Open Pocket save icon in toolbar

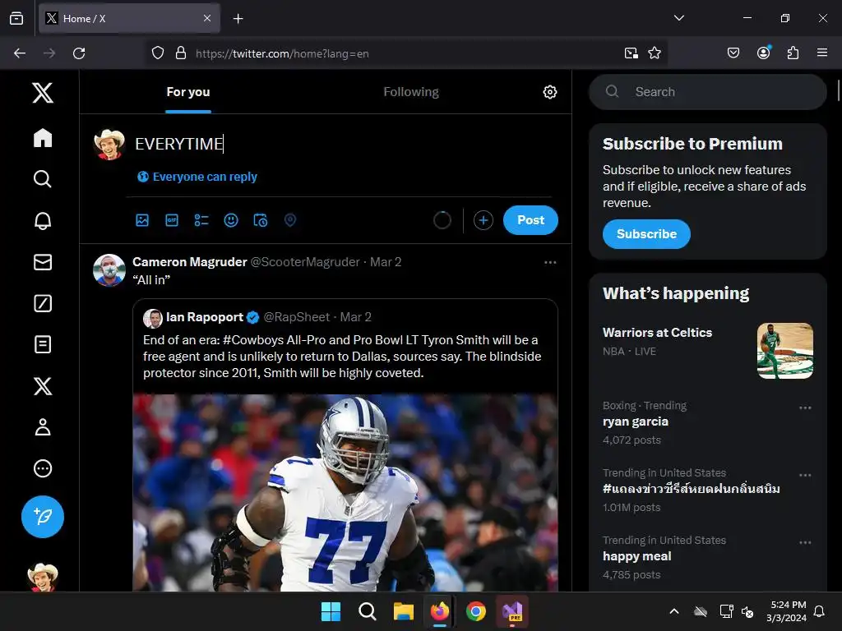[733, 53]
